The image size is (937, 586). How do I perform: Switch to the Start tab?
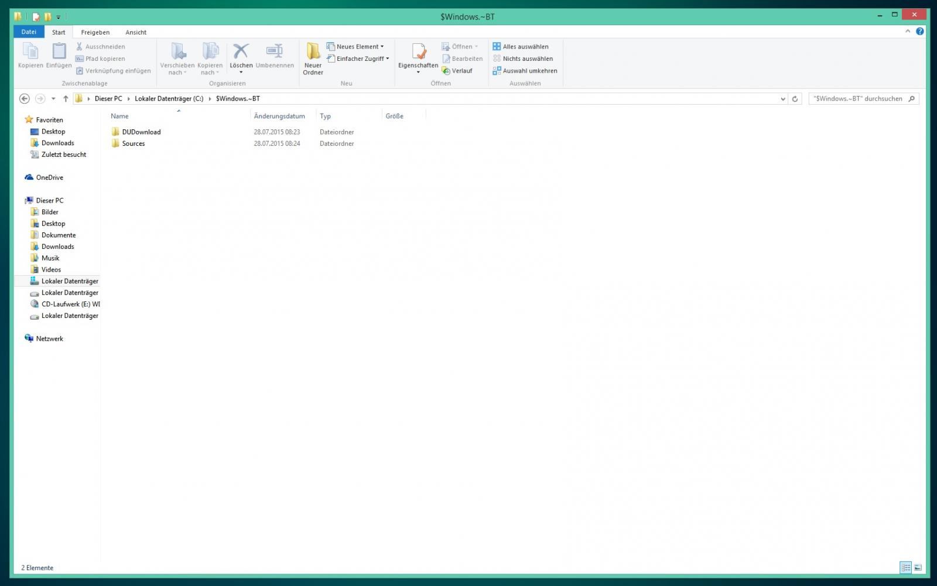point(59,32)
